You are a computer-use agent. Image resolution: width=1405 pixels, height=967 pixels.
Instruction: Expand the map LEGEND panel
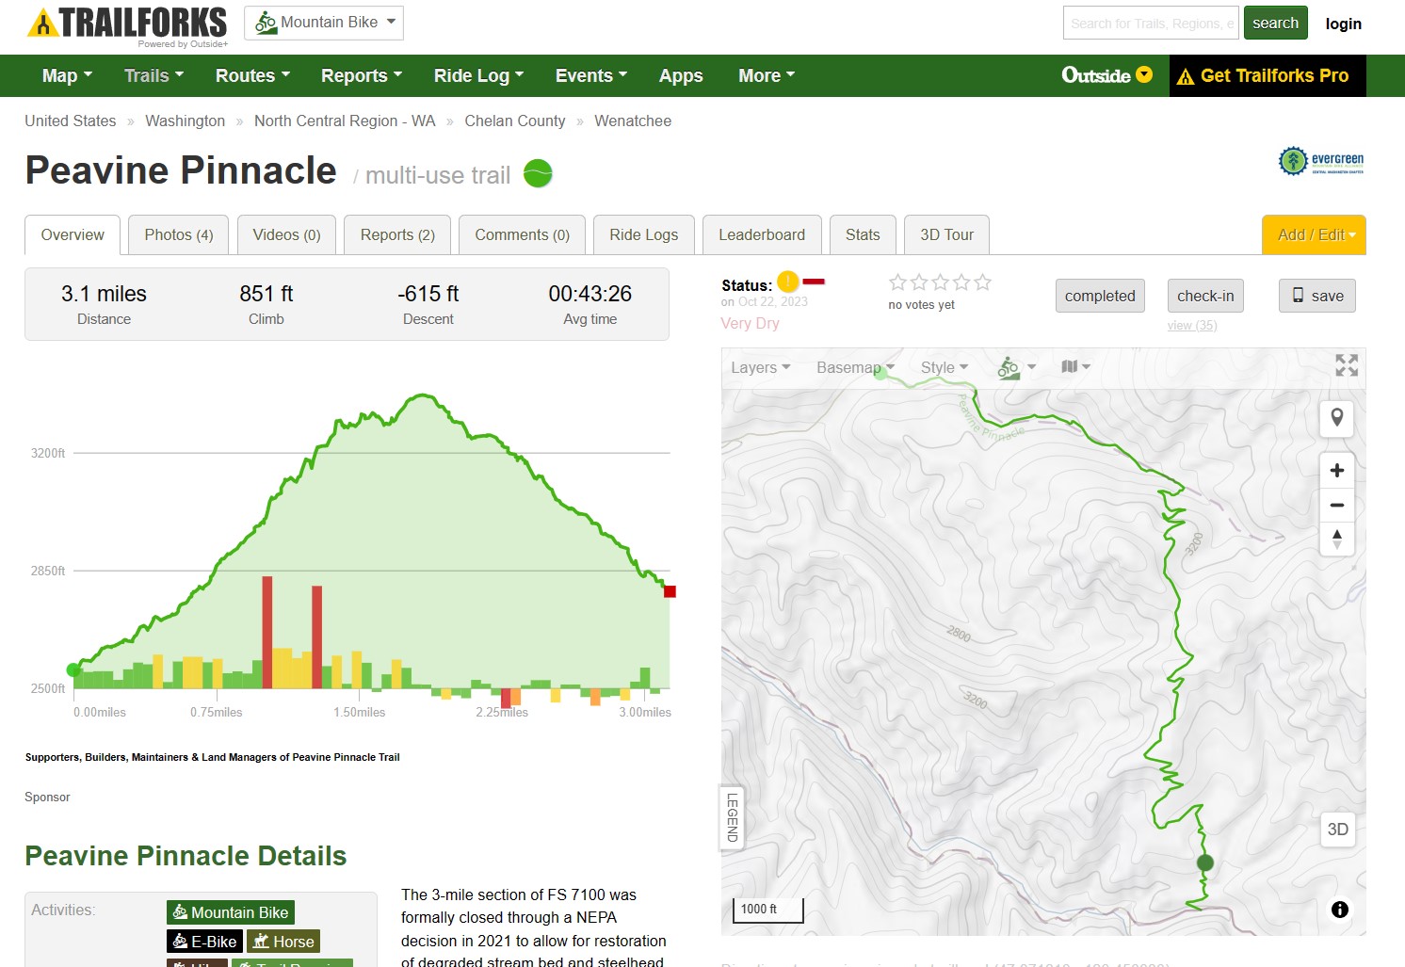732,817
